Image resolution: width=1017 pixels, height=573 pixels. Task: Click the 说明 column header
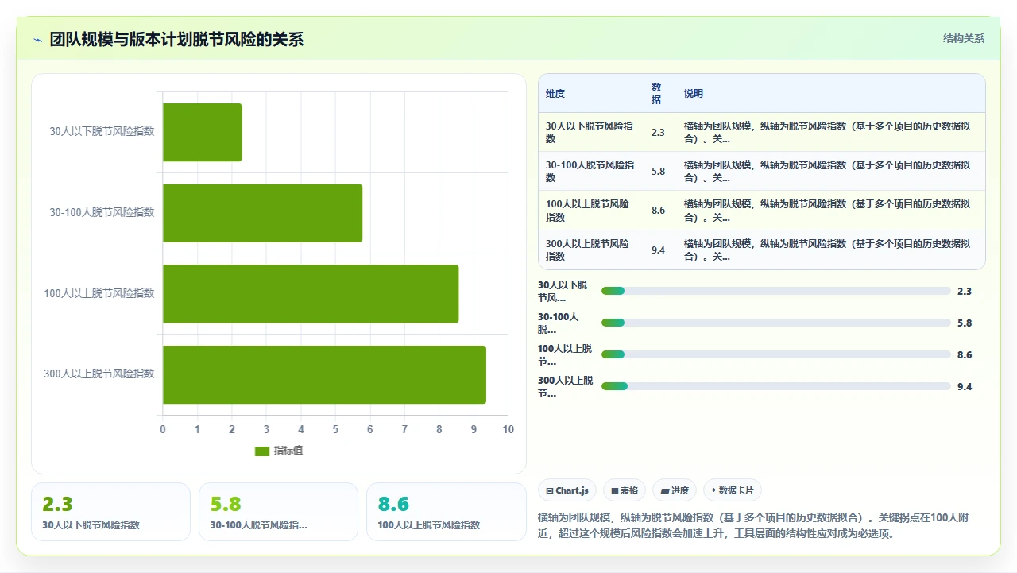coord(694,94)
